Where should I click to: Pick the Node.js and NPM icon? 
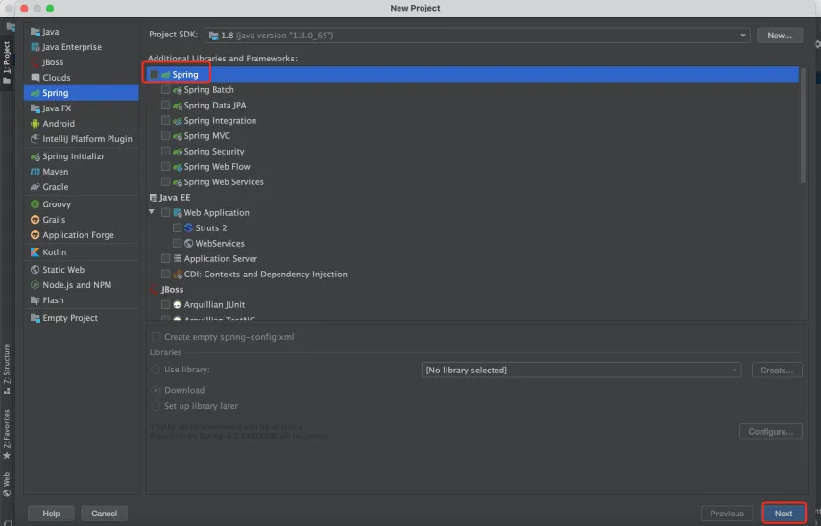(36, 285)
